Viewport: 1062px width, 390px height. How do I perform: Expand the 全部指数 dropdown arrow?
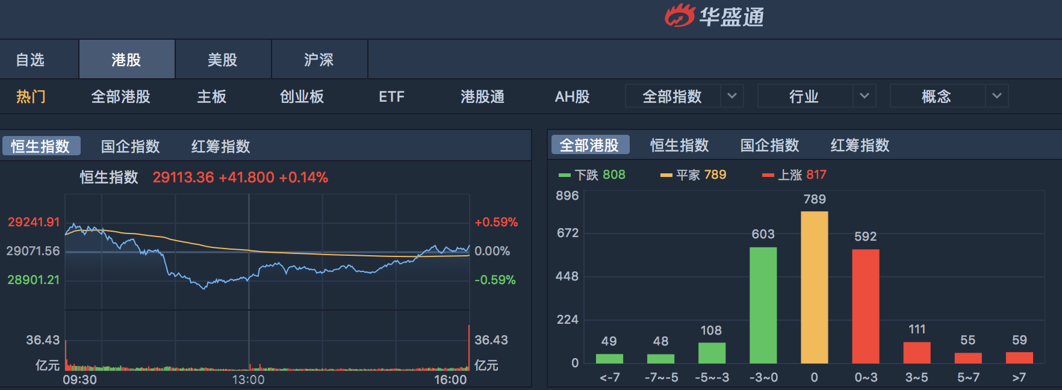pos(731,96)
